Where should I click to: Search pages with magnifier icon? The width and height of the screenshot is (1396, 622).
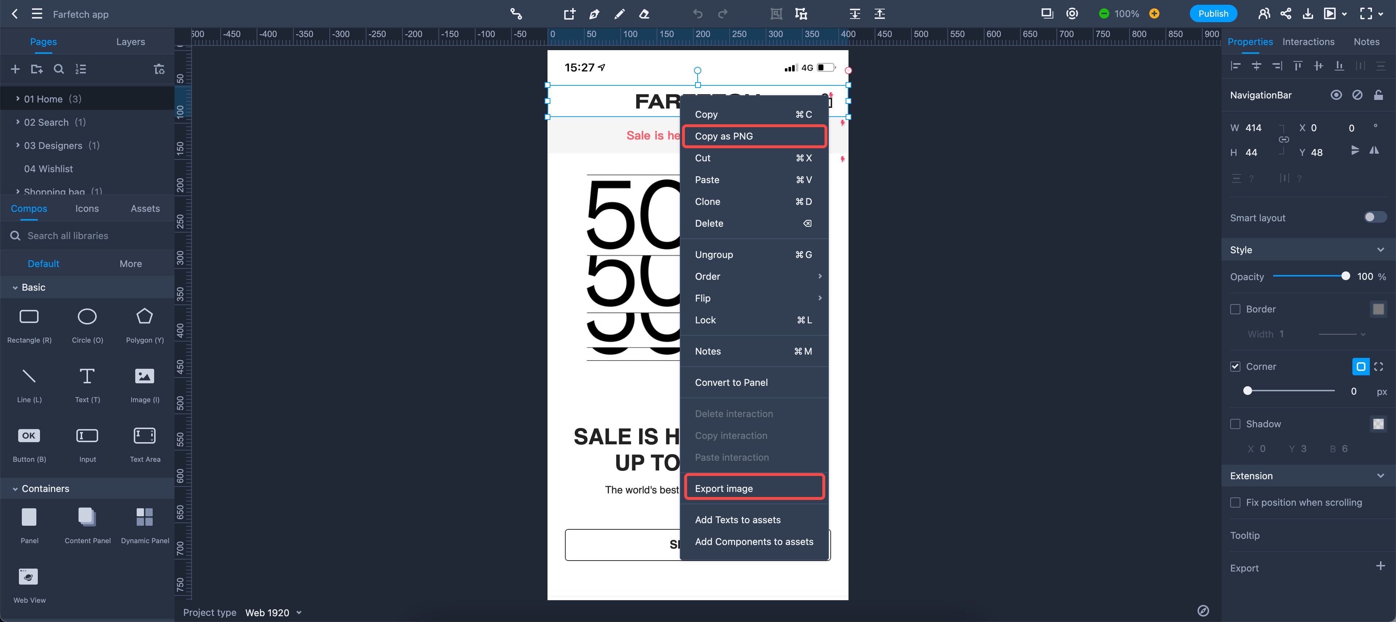coord(59,69)
